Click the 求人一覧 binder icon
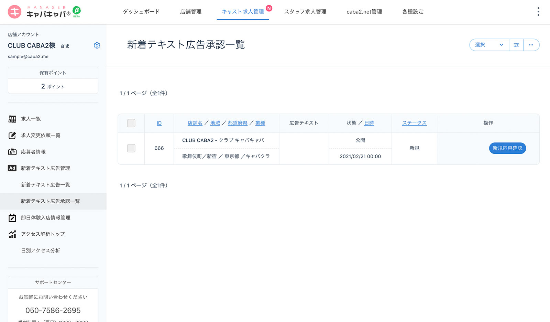This screenshot has width=550, height=322. pos(12,119)
